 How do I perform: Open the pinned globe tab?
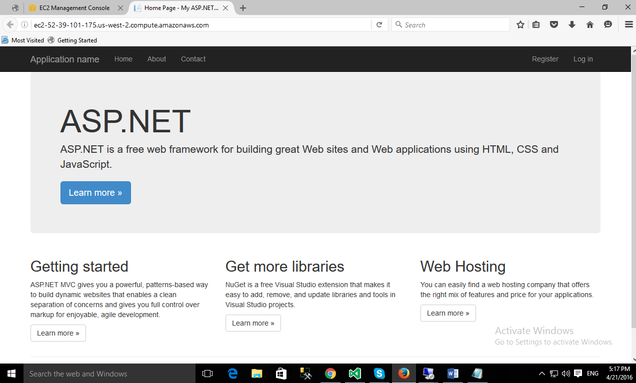tap(15, 8)
